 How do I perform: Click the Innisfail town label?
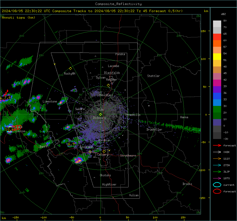click(106, 95)
